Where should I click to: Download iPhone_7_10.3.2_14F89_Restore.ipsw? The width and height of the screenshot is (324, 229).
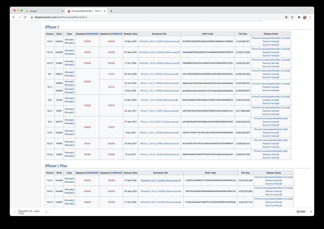(159, 144)
